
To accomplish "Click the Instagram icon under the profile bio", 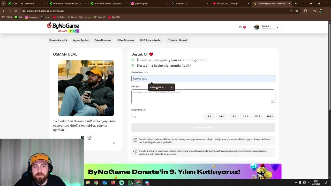I will [x=89, y=138].
